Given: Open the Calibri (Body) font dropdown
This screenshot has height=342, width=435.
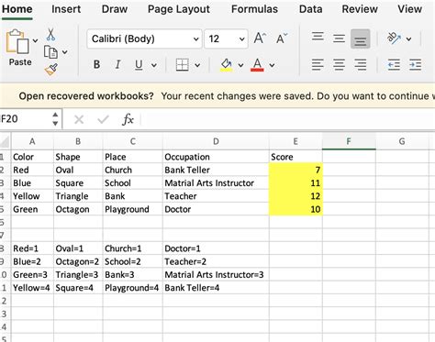Looking at the screenshot, I should pyautogui.click(x=196, y=39).
